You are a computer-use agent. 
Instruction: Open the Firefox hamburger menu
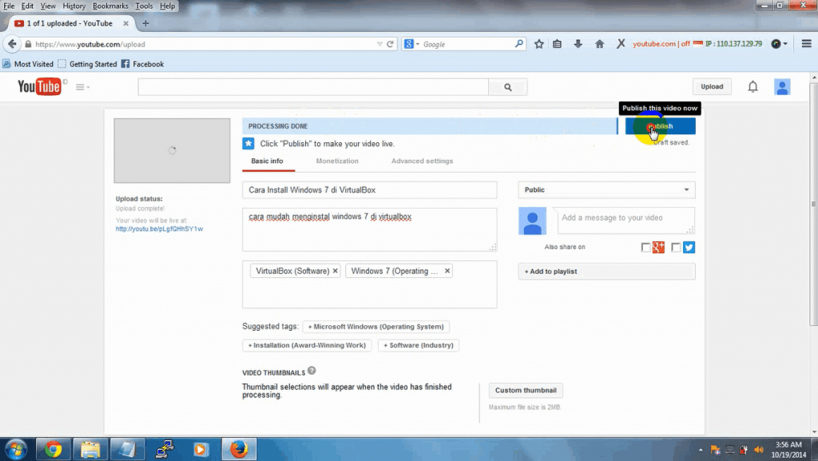tap(807, 44)
